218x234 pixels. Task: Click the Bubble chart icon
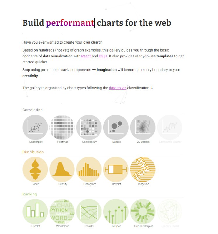coord(116,126)
